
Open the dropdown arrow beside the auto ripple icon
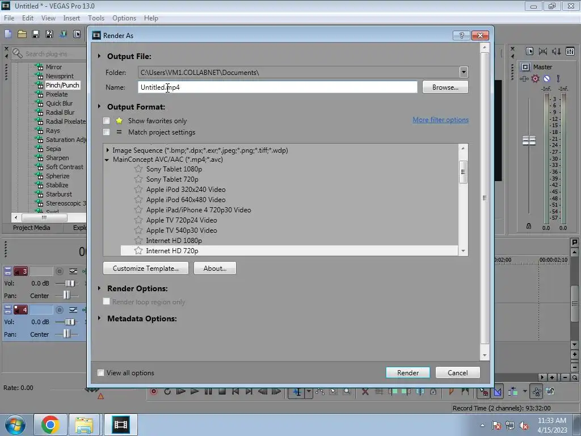[x=525, y=392]
